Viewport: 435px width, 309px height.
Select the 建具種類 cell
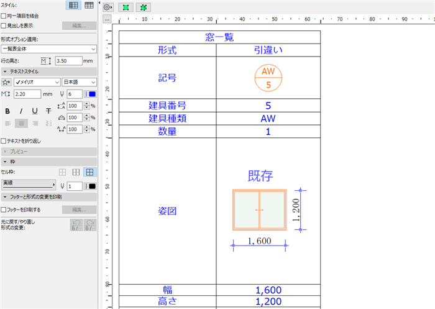(x=168, y=119)
